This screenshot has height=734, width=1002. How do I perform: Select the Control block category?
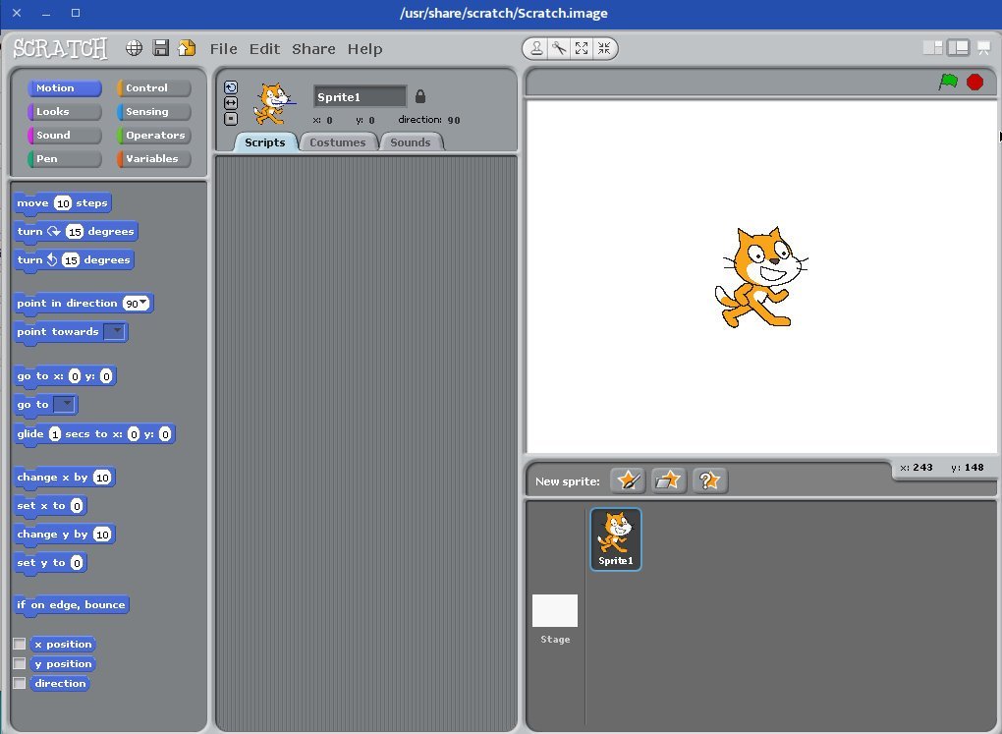point(154,88)
